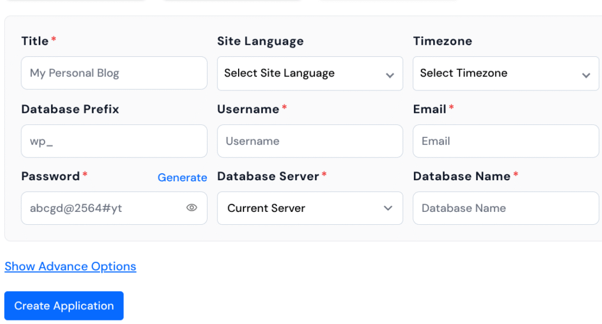The image size is (602, 324).
Task: Click the Email label above the field
Action: [430, 109]
